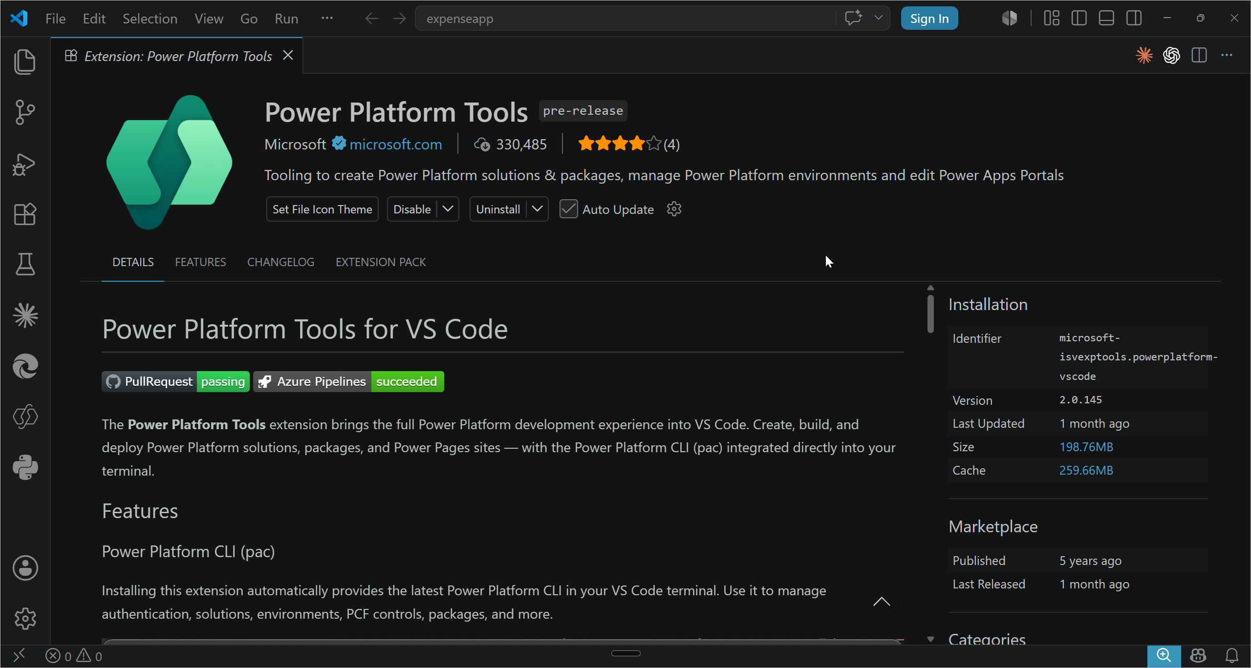The image size is (1251, 668).
Task: Click the expenseapp command center search box
Action: pyautogui.click(x=625, y=19)
